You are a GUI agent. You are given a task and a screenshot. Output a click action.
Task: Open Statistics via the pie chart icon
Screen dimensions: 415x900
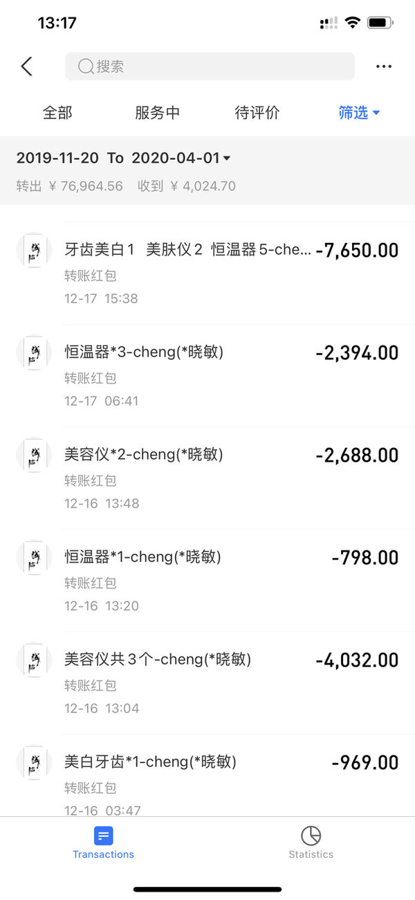[311, 836]
